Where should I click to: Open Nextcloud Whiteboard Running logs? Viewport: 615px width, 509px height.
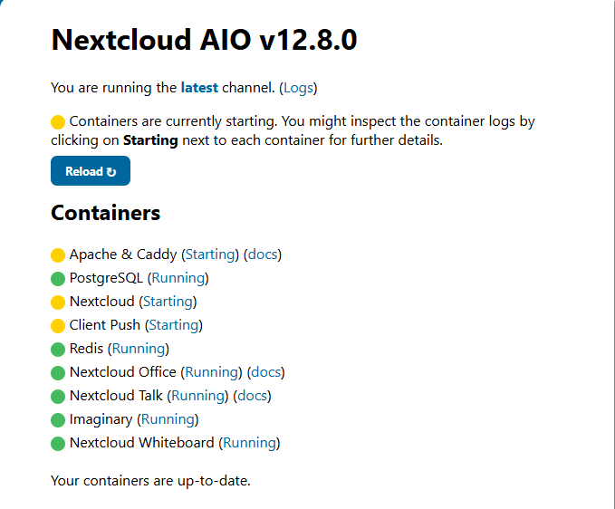click(x=249, y=443)
